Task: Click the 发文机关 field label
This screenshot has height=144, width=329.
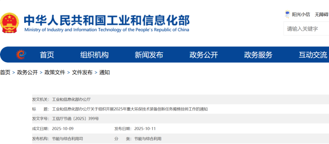Action: click(40, 99)
